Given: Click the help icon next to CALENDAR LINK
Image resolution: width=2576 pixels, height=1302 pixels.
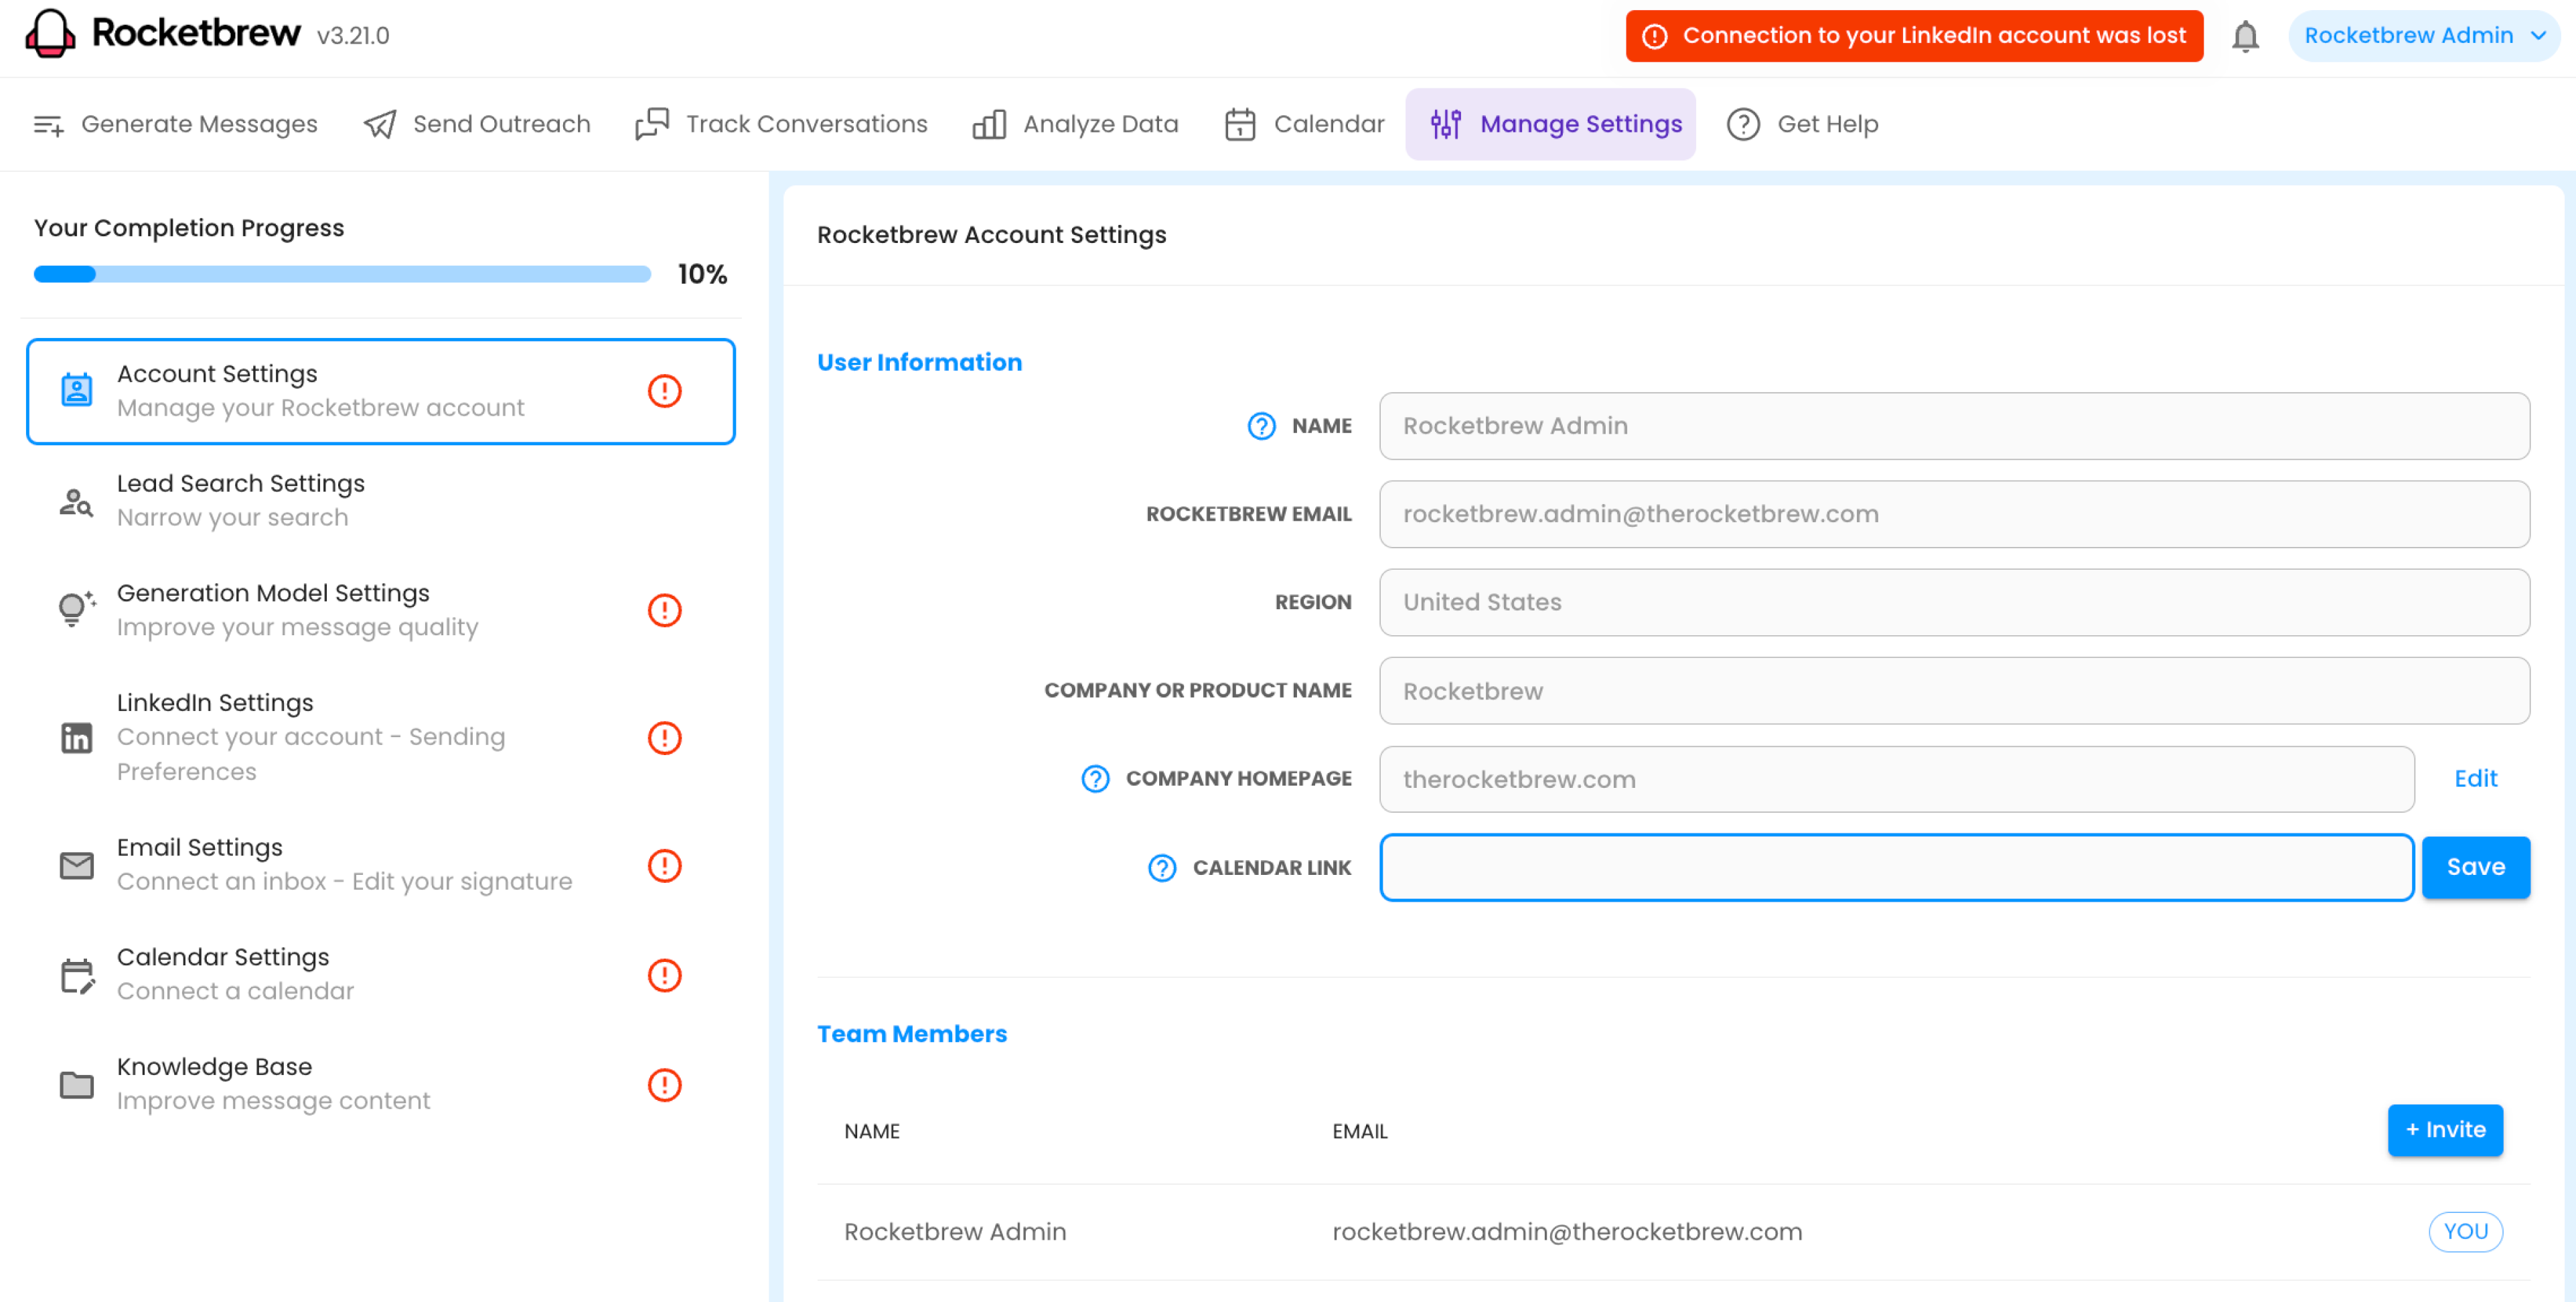Looking at the screenshot, I should (1162, 868).
